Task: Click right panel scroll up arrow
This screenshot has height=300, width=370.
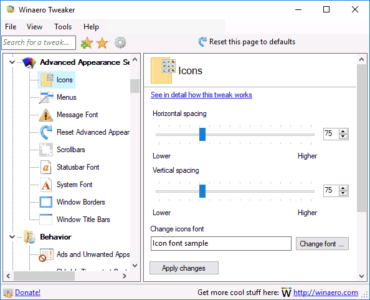Action: [x=361, y=59]
